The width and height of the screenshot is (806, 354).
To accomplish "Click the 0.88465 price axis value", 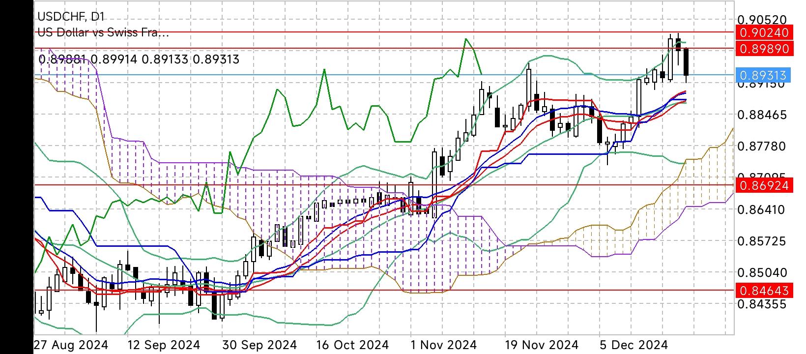I will [x=762, y=115].
